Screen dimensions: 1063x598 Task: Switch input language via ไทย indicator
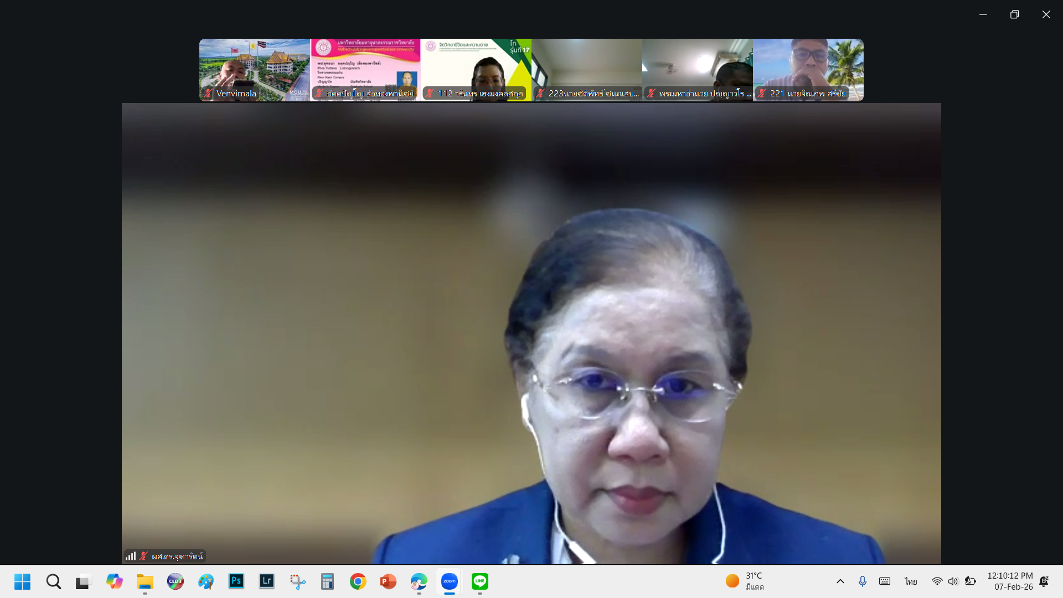911,581
